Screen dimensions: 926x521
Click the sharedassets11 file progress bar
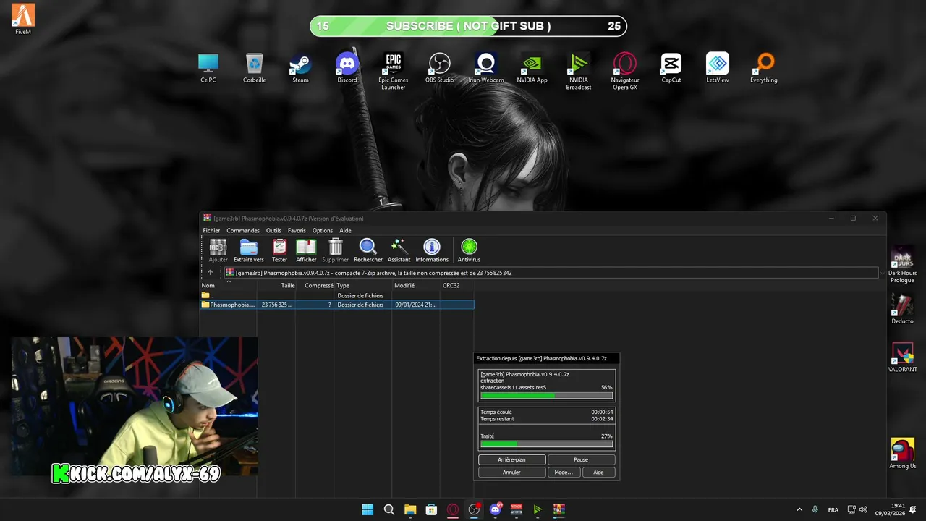tap(546, 396)
